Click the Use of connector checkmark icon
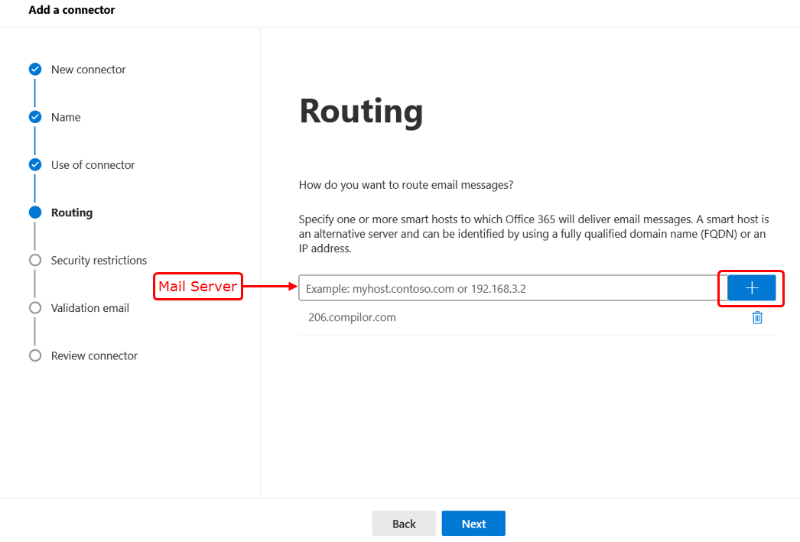Screen dimensions: 800x542 pos(35,165)
